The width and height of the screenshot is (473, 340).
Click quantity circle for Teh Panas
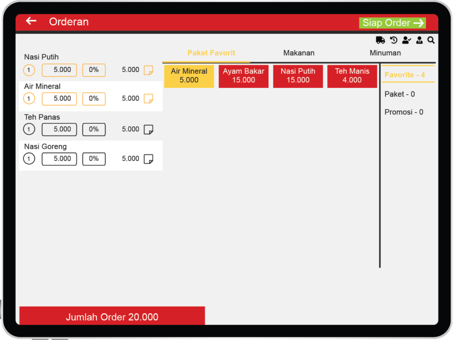[x=29, y=129]
